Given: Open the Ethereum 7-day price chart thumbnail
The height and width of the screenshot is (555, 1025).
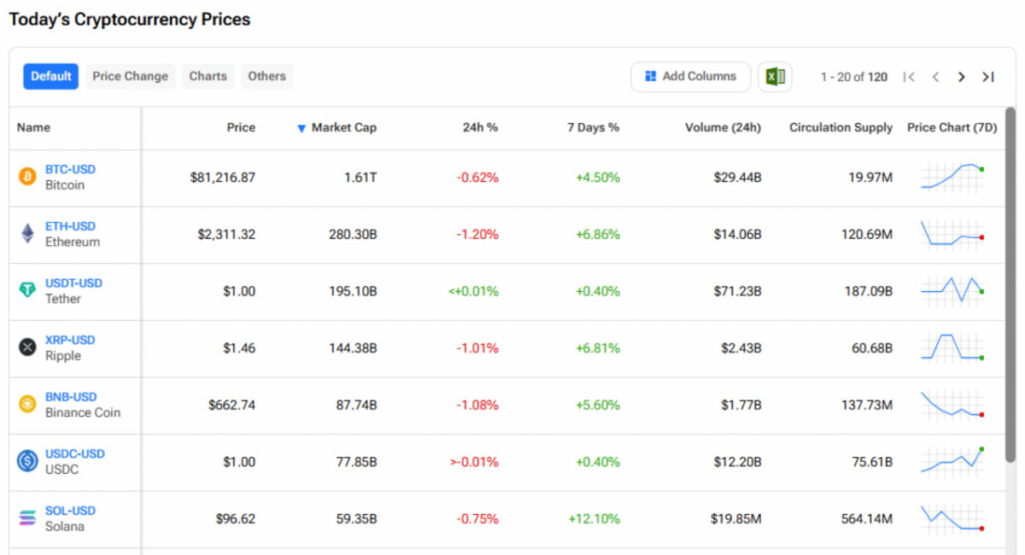Looking at the screenshot, I should pyautogui.click(x=952, y=233).
